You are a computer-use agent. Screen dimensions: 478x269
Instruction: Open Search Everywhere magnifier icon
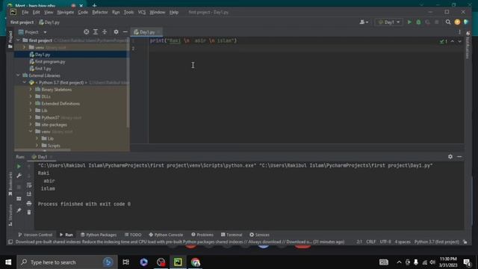(448, 22)
